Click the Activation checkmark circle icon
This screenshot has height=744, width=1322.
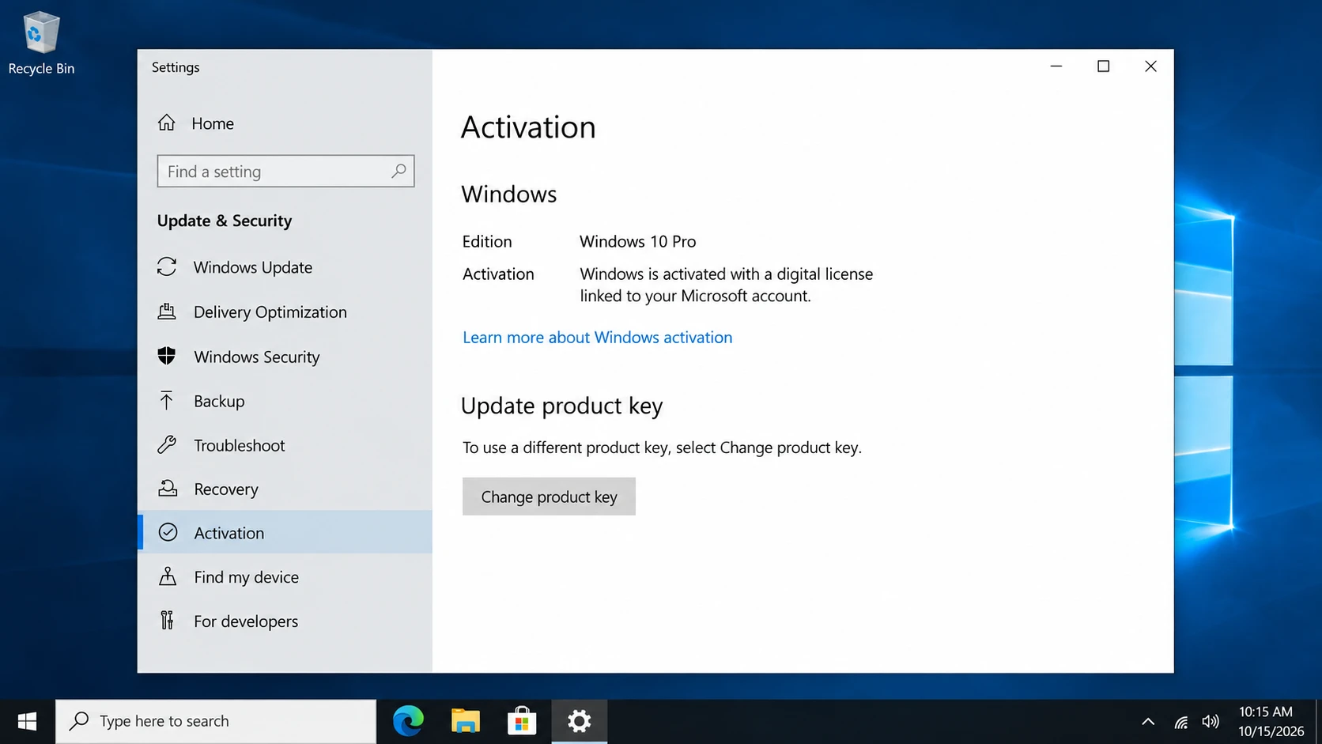(168, 532)
